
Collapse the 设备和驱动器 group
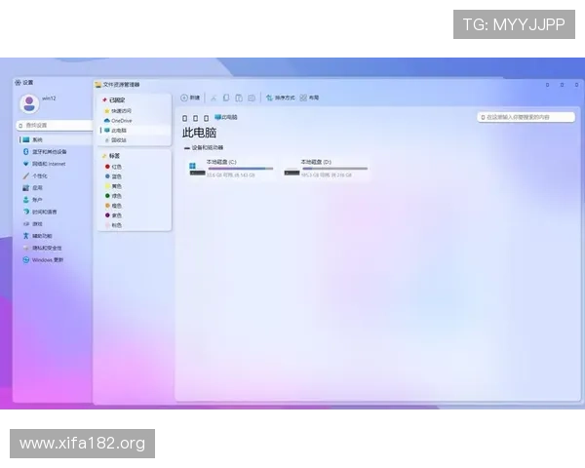pos(204,148)
